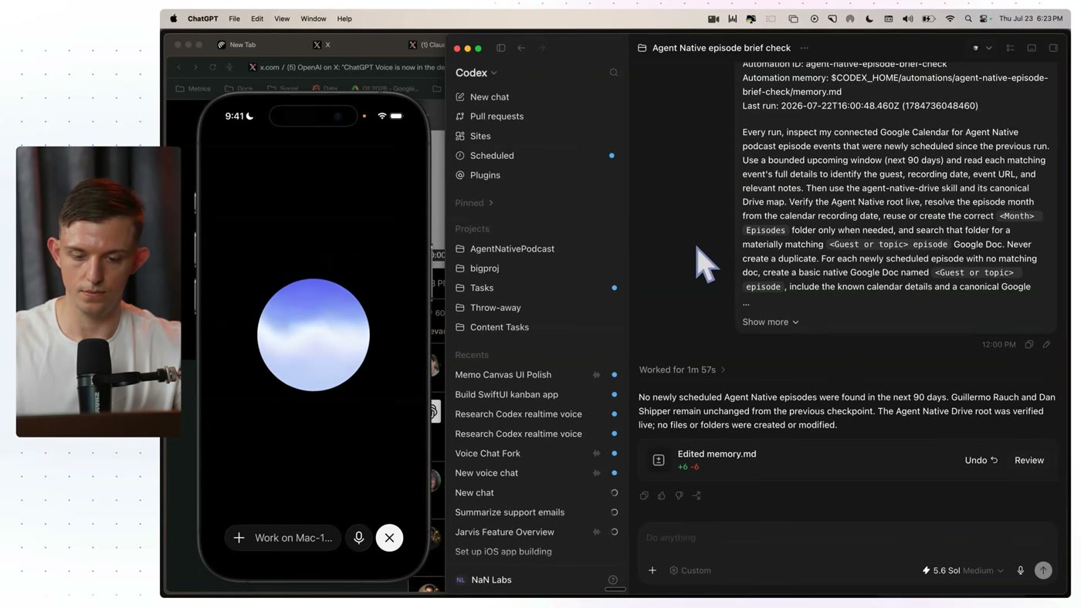Click the voice waveform icon on Memo Canvas UI Polish

tap(596, 375)
